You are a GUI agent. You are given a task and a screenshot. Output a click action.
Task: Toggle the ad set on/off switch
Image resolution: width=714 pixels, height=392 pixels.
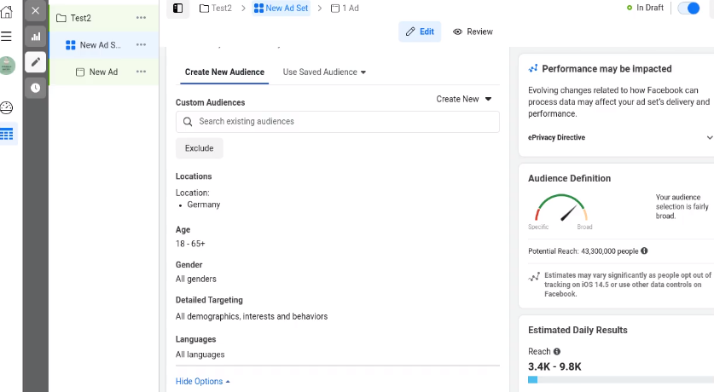pyautogui.click(x=688, y=9)
